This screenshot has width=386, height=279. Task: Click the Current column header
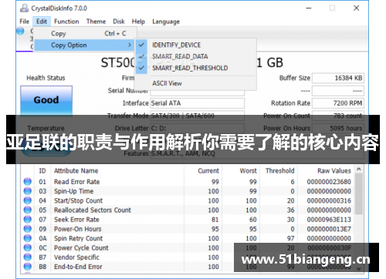pos(208,171)
